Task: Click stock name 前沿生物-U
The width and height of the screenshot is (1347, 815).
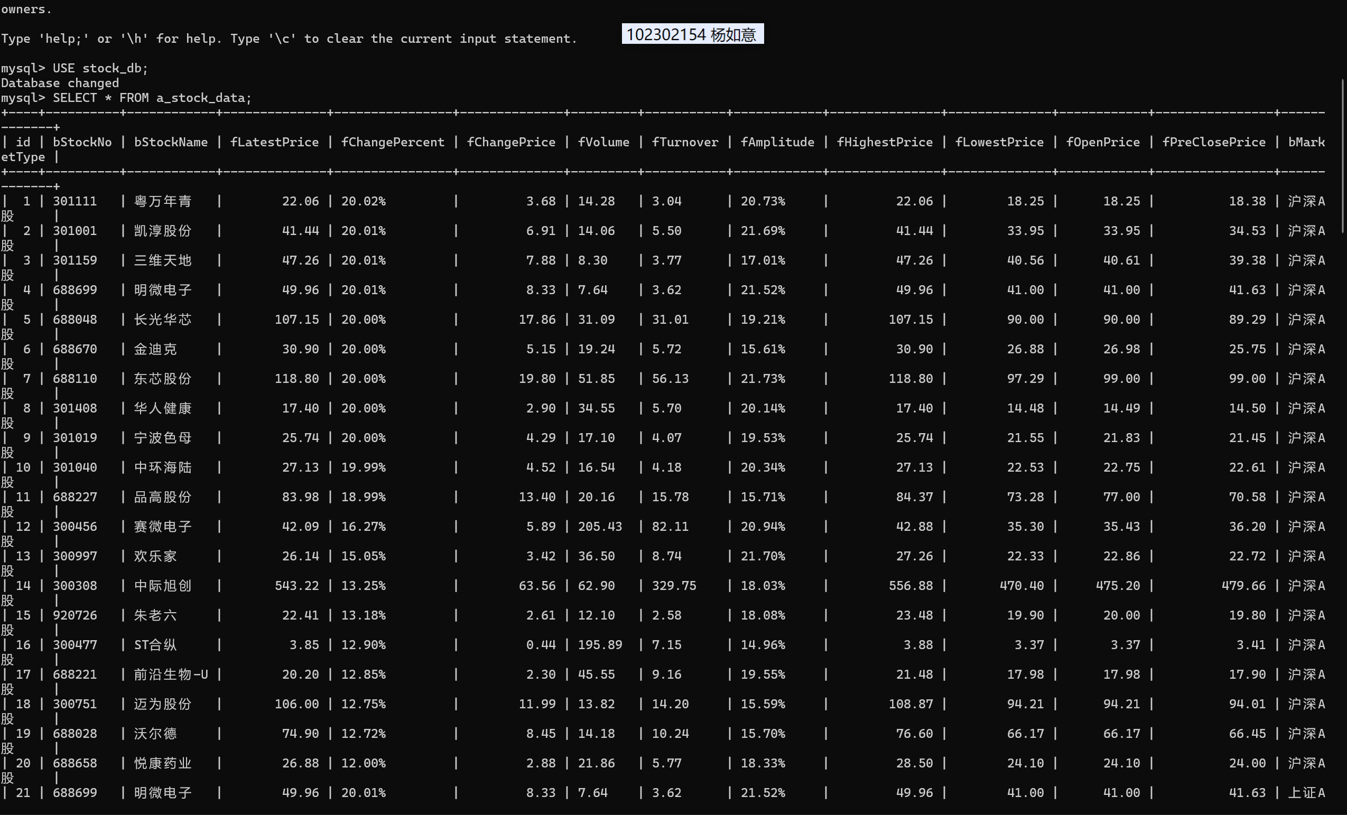Action: coord(171,674)
